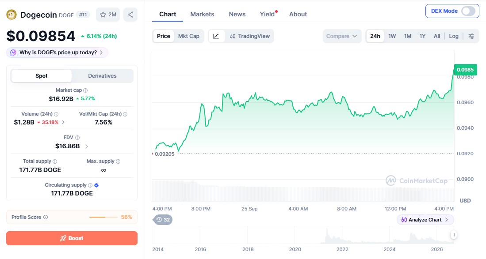
Task: Click the #11 rank badge
Action: pos(83,15)
